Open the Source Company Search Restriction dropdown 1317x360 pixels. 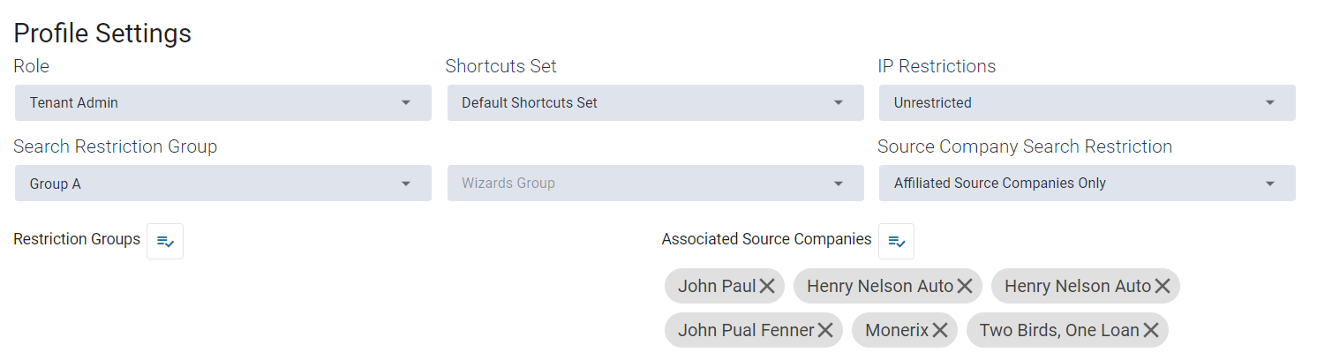click(1087, 184)
